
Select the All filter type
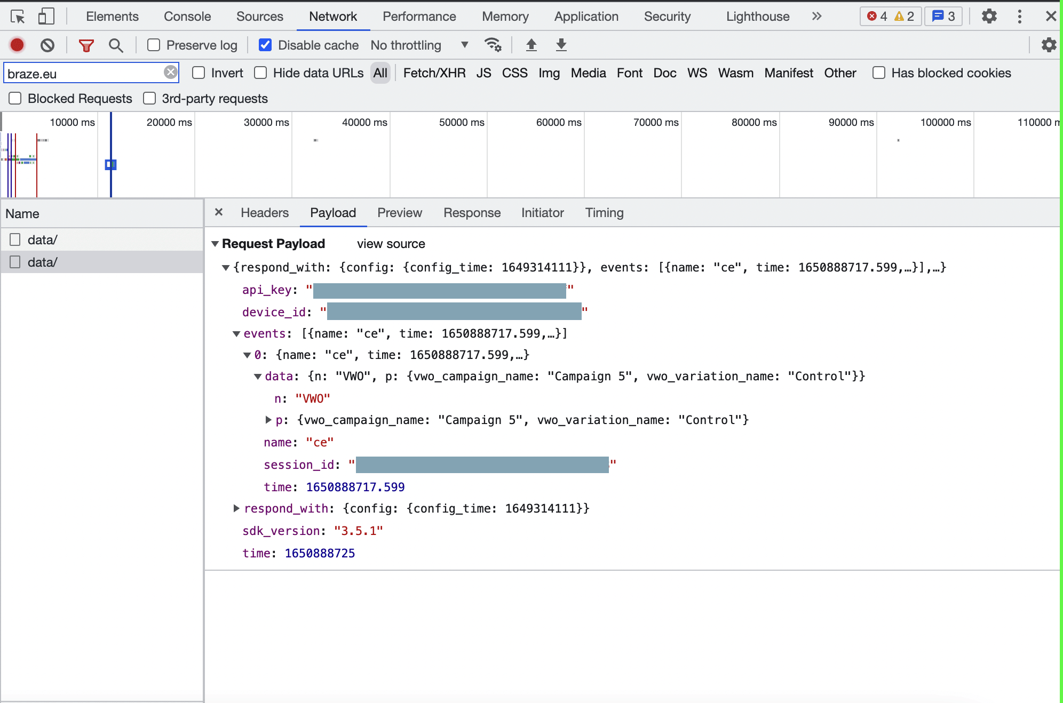coord(380,73)
